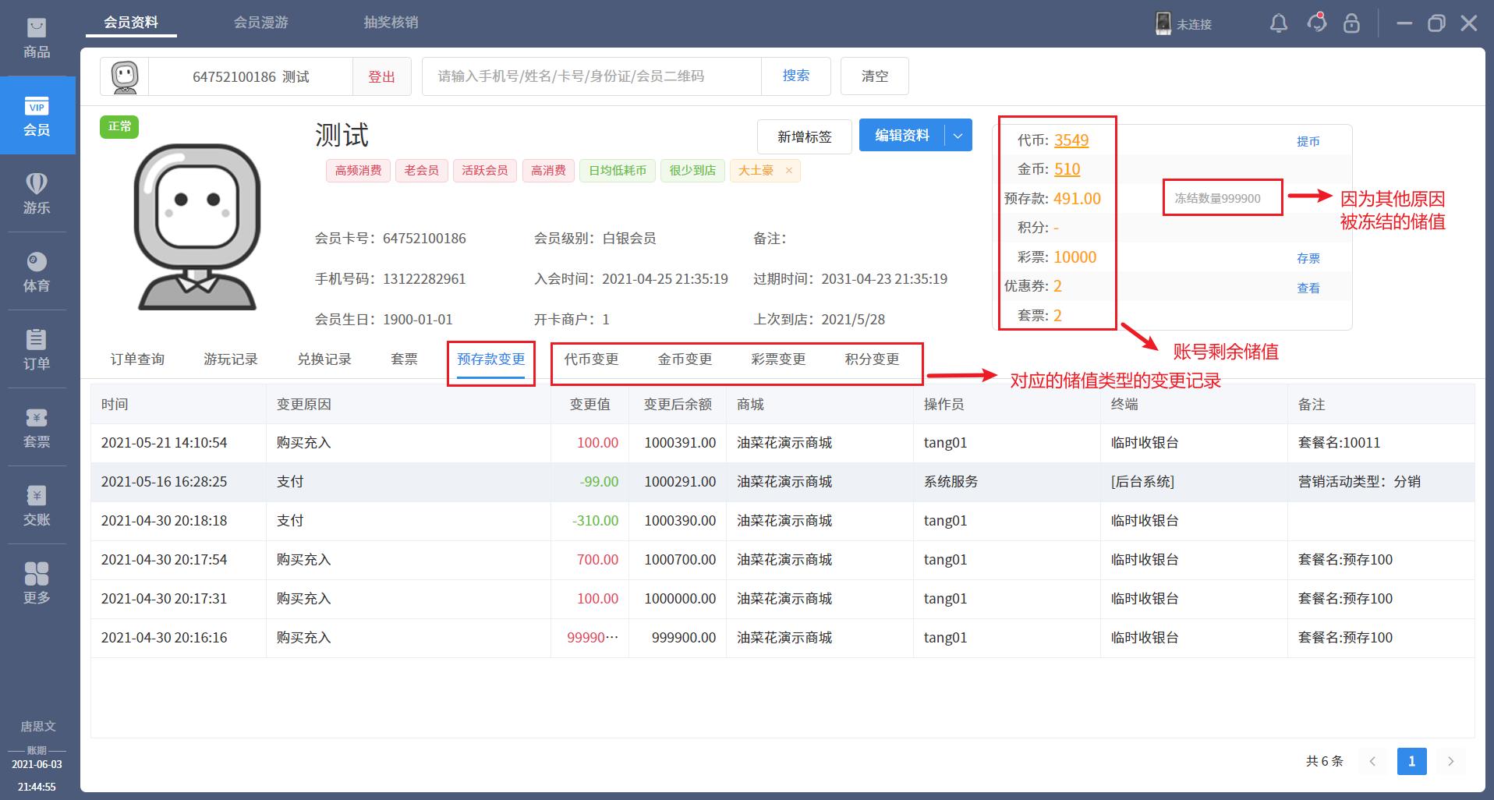Screen dimensions: 1494x800
Task: Open the 更多 sidebar menu
Action: [x=37, y=583]
